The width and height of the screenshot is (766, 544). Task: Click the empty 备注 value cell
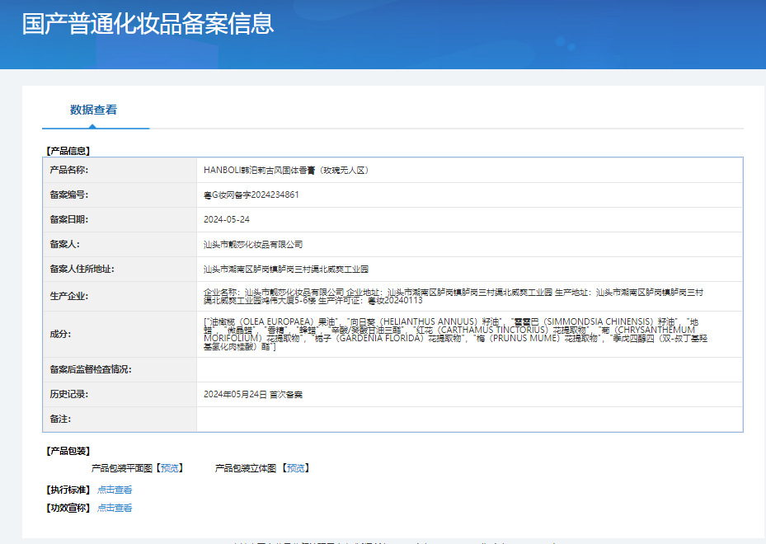[468, 420]
